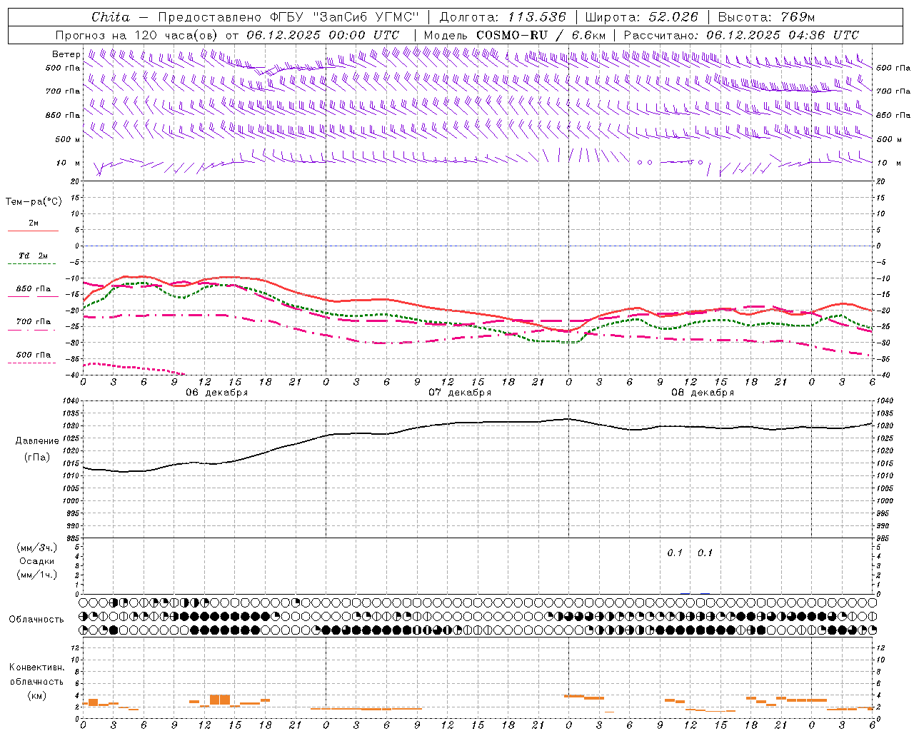The width and height of the screenshot is (914, 731).
Task: Click the "Прогноз на 120 часа(ов)" forecast text
Action: coord(138,35)
